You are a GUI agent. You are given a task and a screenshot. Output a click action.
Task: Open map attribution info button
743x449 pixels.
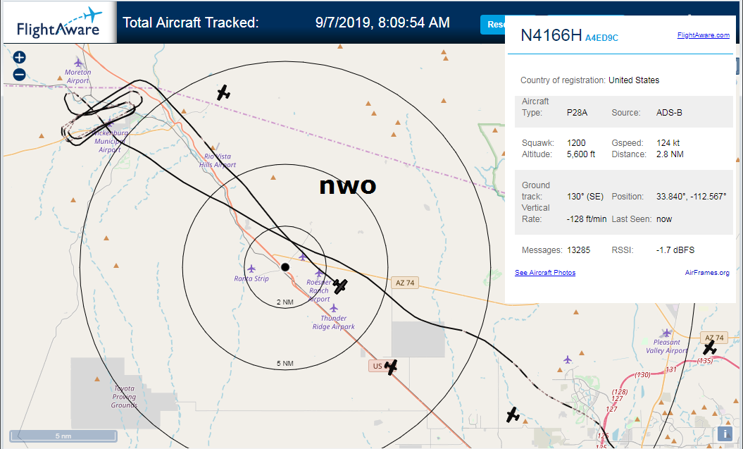click(725, 433)
